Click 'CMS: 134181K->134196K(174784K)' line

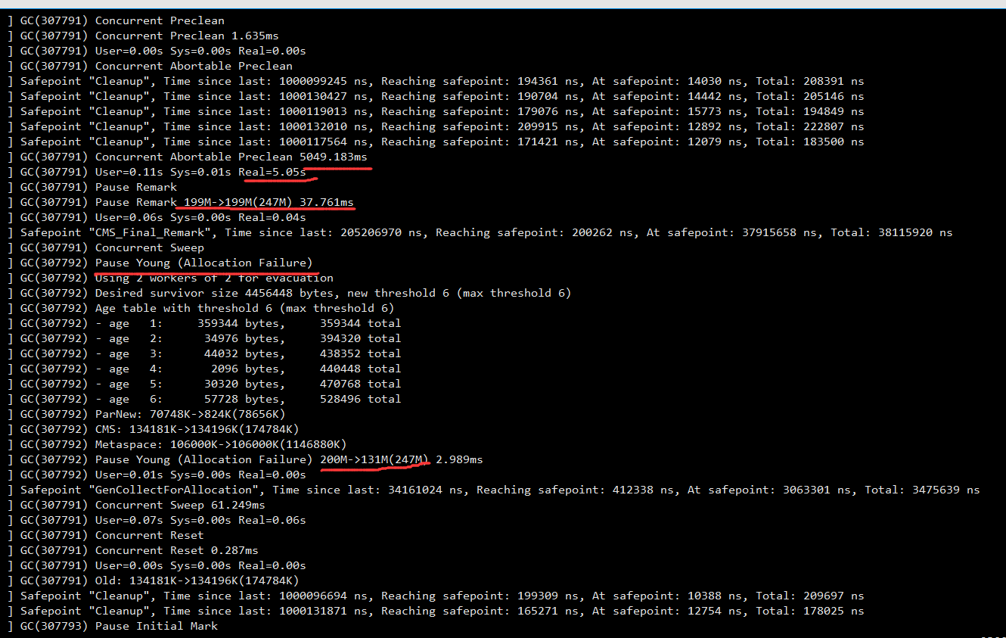154,429
